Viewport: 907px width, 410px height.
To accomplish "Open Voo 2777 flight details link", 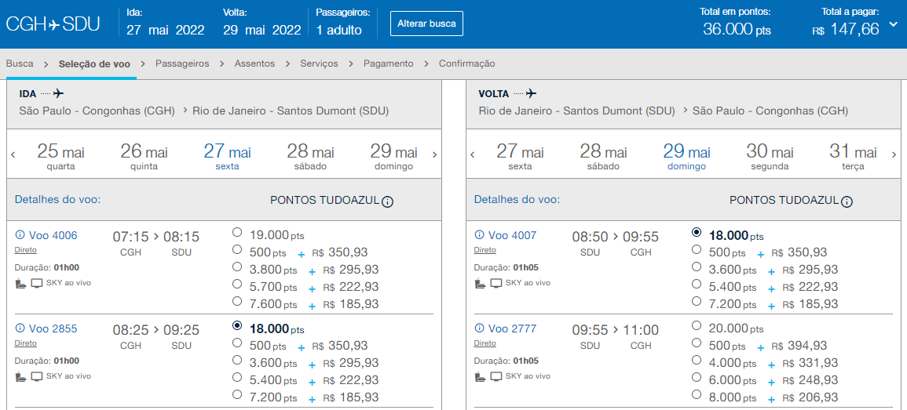I will tap(512, 328).
